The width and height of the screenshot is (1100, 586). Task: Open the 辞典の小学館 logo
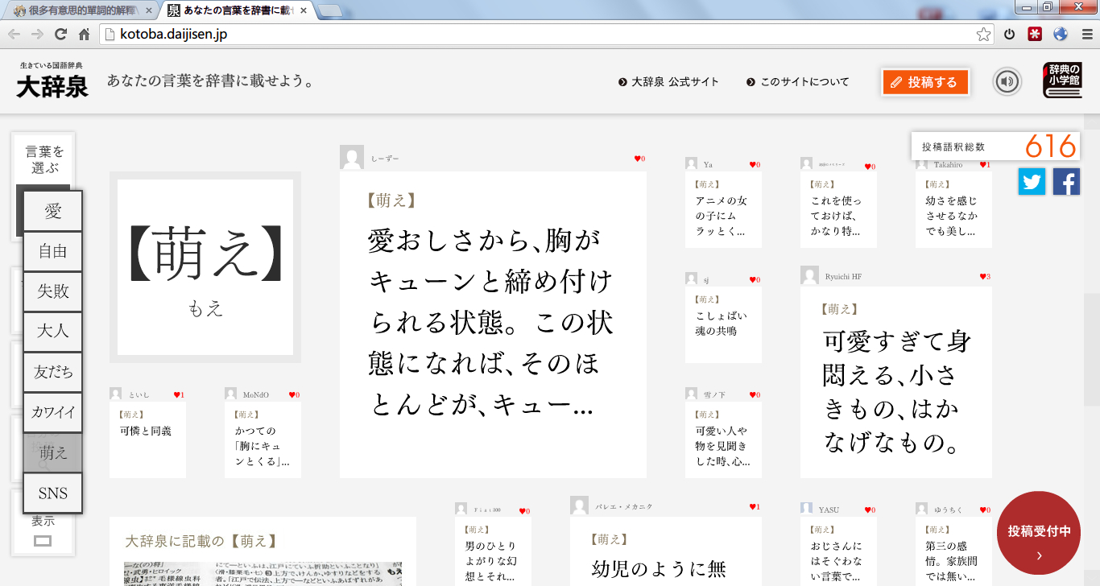pos(1062,80)
